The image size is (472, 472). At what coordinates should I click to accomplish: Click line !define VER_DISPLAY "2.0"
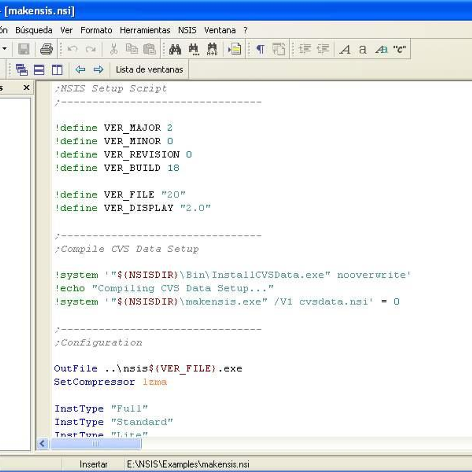pos(133,208)
